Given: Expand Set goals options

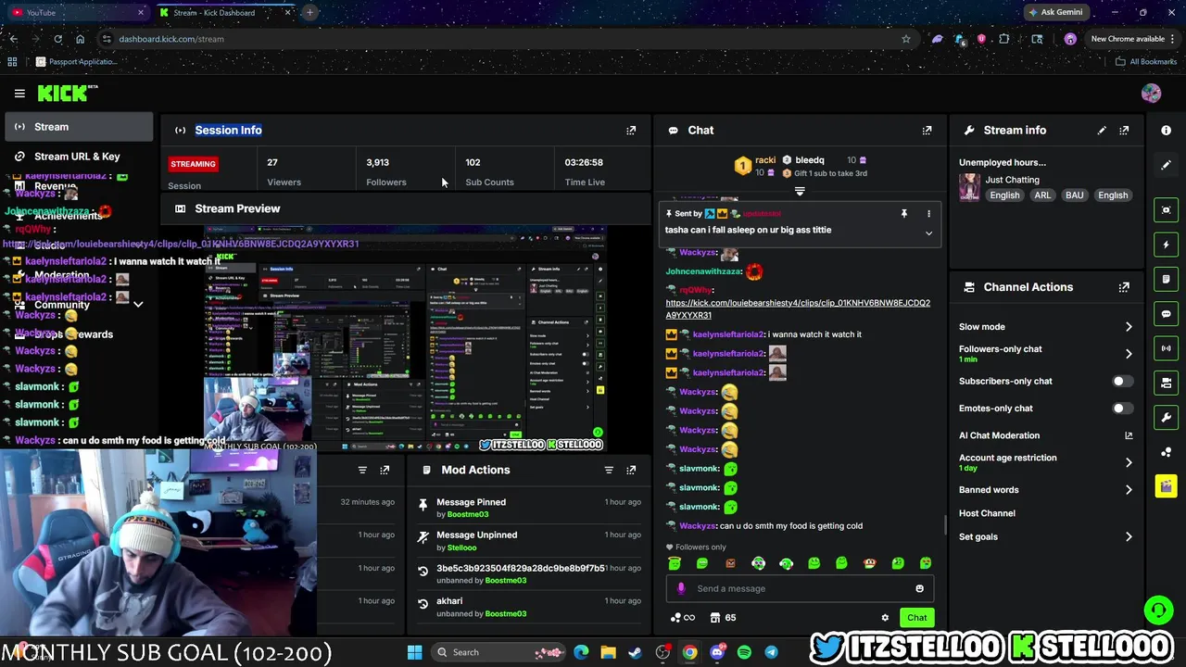Looking at the screenshot, I should [1129, 536].
